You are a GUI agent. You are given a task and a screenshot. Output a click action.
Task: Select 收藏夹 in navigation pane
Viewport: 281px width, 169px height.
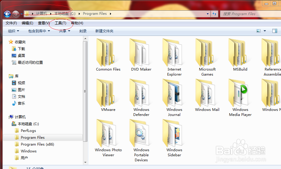pos(20,42)
